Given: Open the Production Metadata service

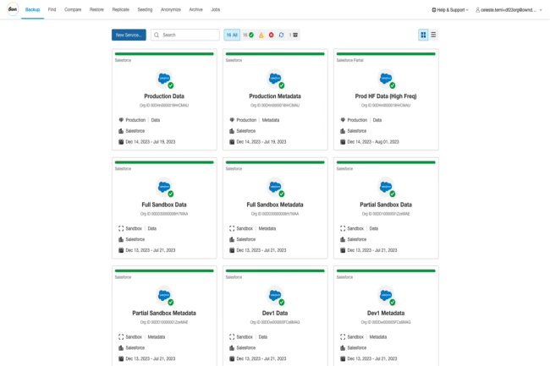Looking at the screenshot, I should 275,96.
